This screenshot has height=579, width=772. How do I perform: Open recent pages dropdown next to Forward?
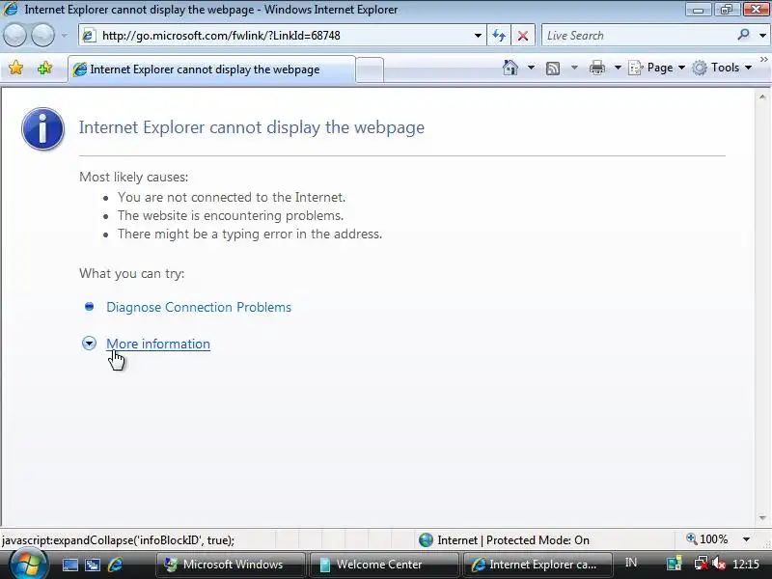tap(65, 36)
